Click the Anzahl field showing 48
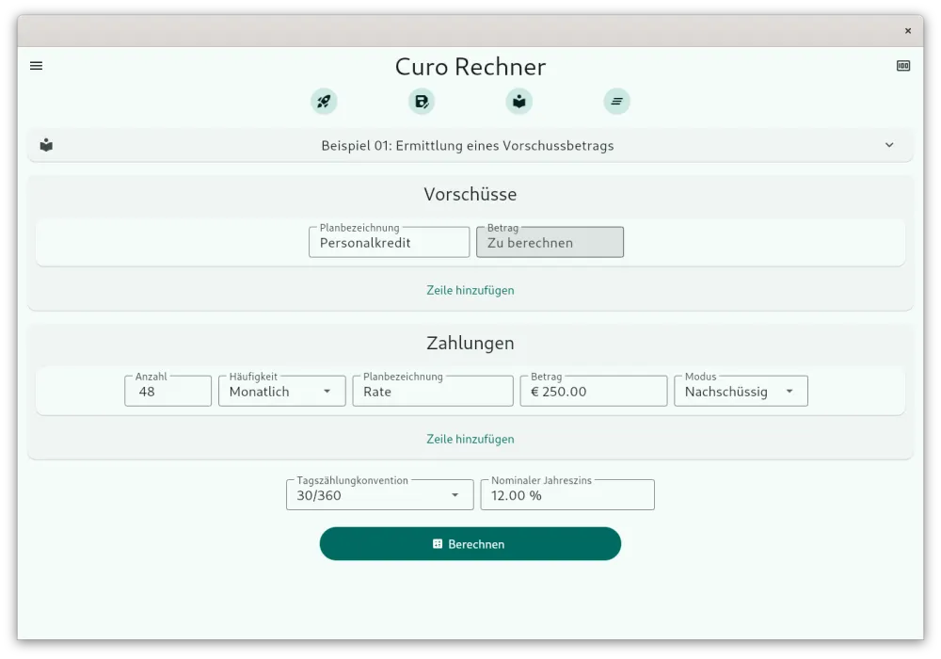Viewport: 941px width, 659px height. click(168, 392)
